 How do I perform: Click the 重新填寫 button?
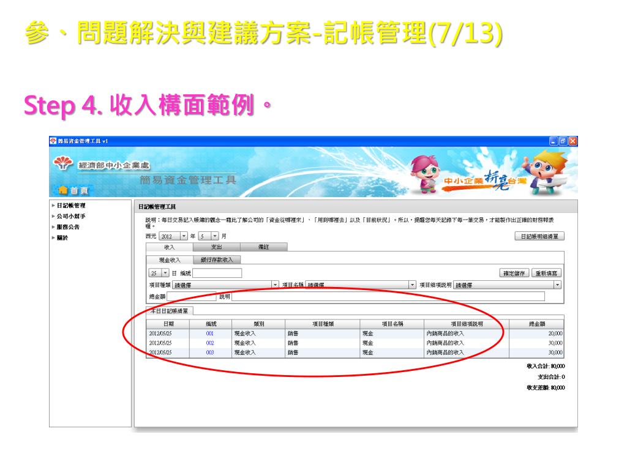point(546,274)
